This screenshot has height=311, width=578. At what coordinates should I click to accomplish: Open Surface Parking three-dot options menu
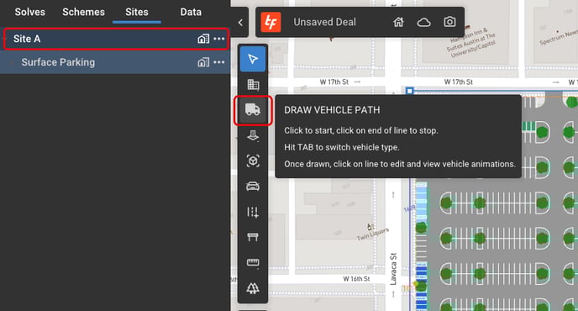pos(219,62)
